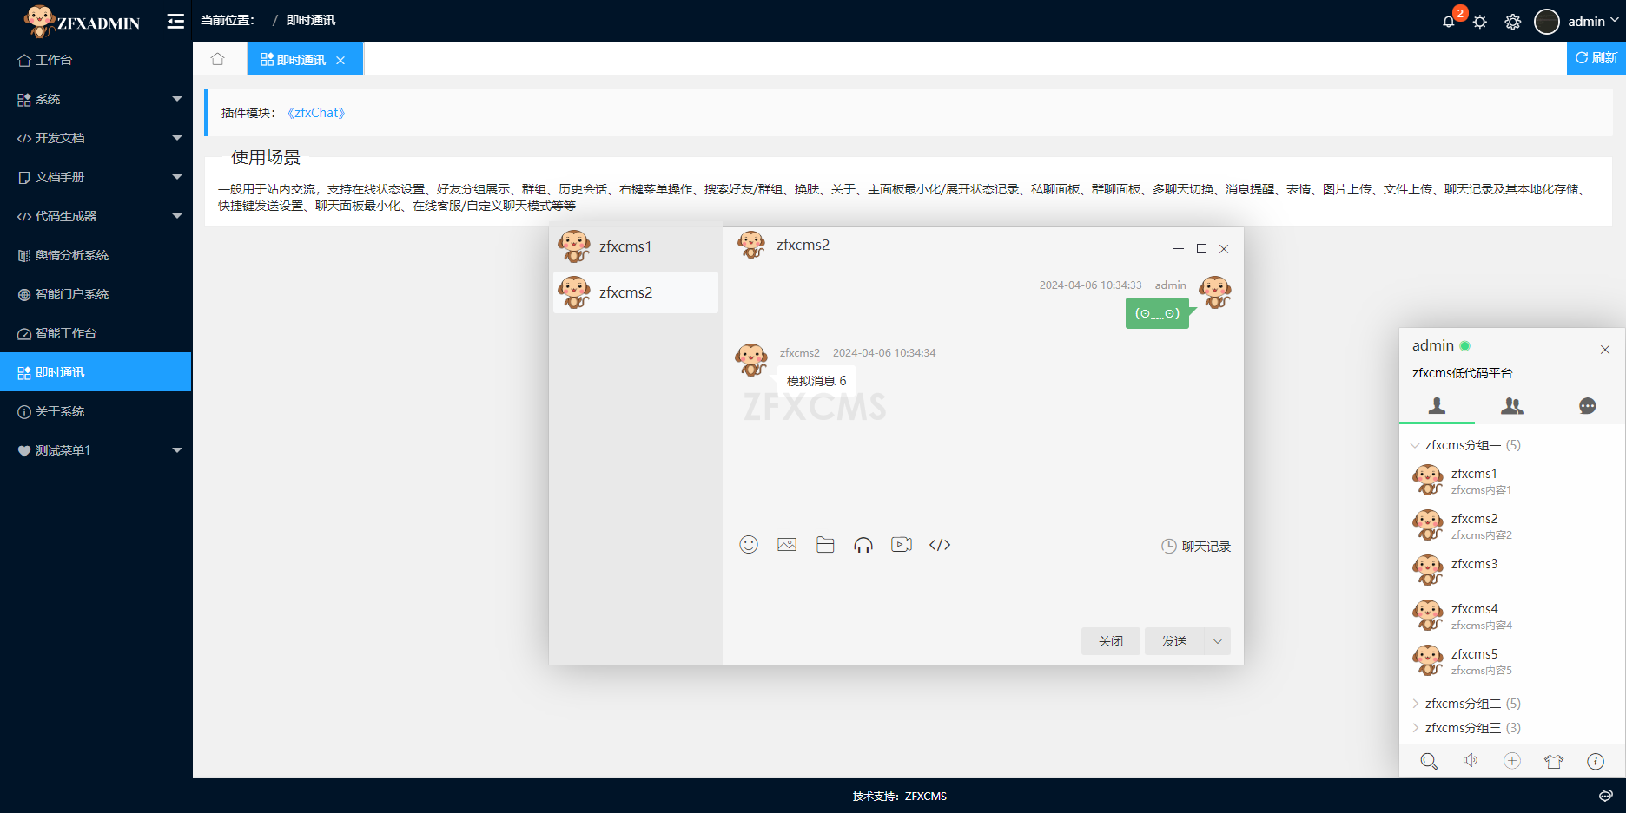Insert code with the code icon
1626x813 pixels.
(x=940, y=545)
